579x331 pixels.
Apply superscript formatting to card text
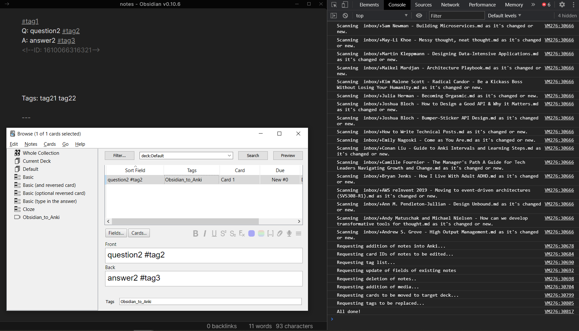coord(223,233)
